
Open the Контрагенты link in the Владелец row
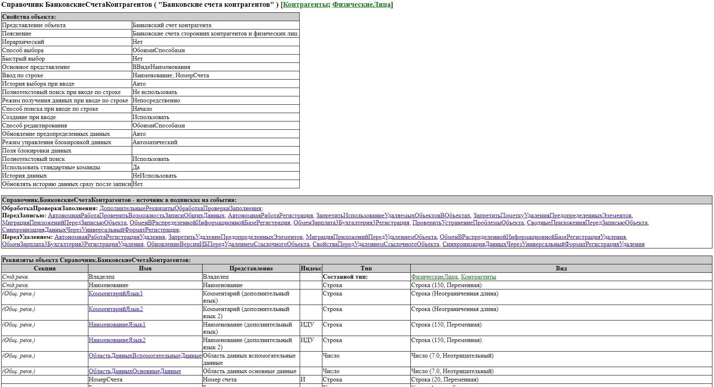pos(478,277)
